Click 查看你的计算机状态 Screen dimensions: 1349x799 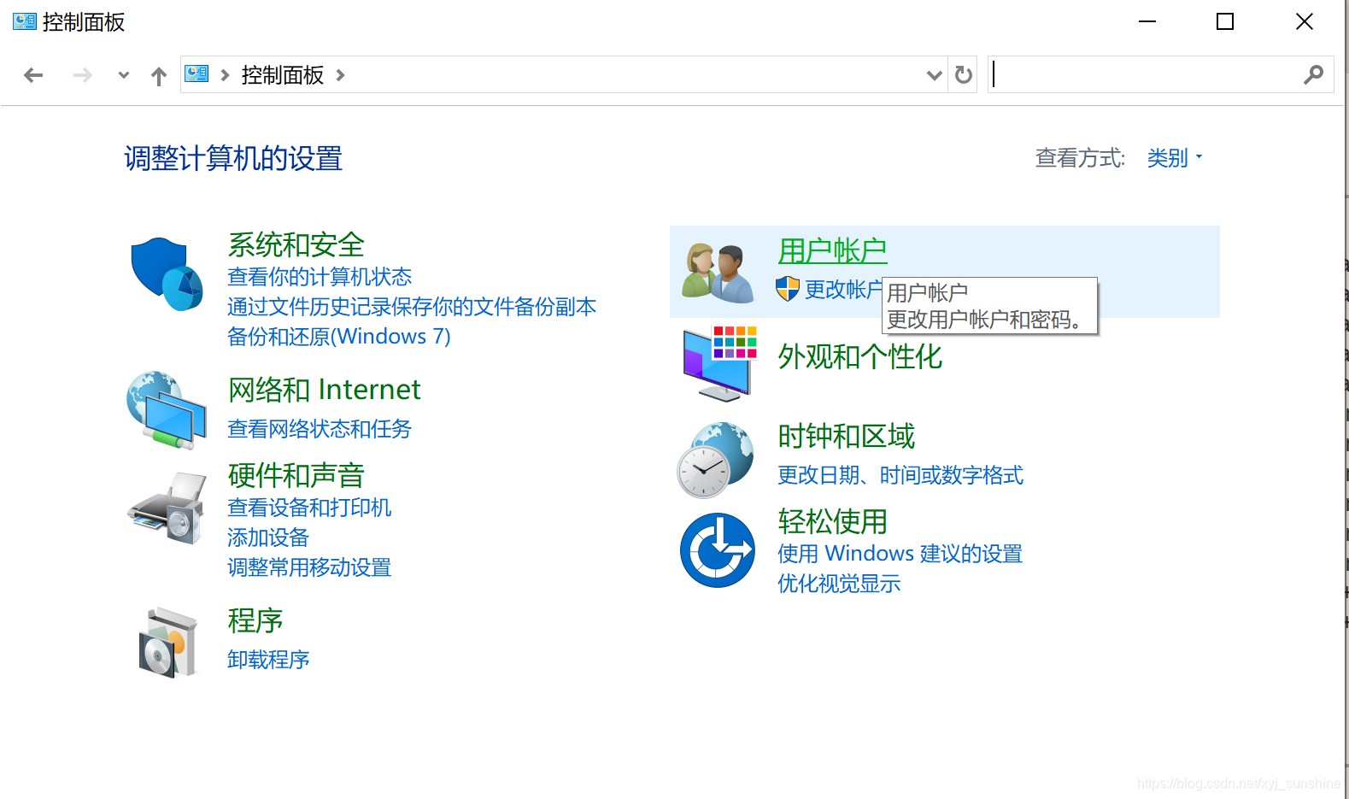tap(320, 277)
